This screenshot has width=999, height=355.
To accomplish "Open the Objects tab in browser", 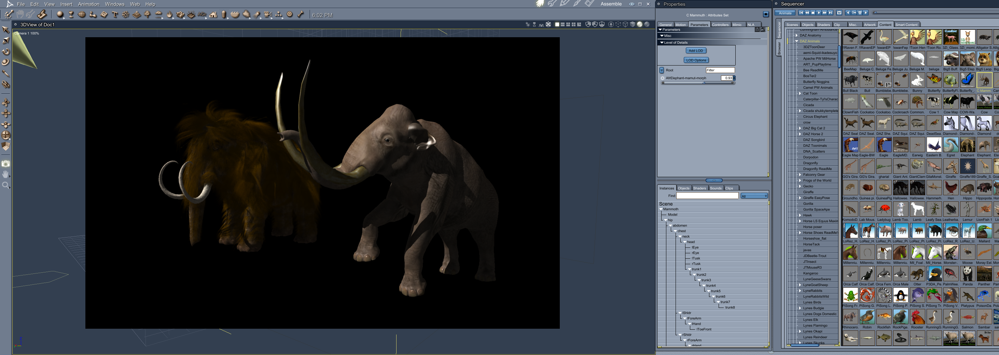I will tap(808, 25).
